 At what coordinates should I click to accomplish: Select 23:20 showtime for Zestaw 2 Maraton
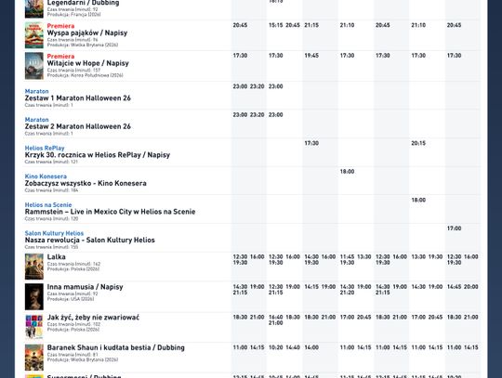tap(258, 115)
